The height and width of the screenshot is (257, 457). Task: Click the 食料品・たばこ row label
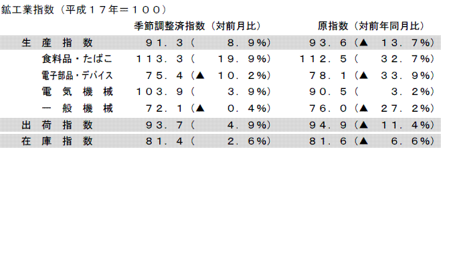point(77,59)
